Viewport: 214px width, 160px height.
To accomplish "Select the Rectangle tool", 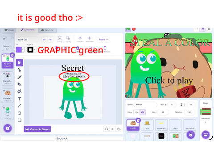I will (20, 120).
